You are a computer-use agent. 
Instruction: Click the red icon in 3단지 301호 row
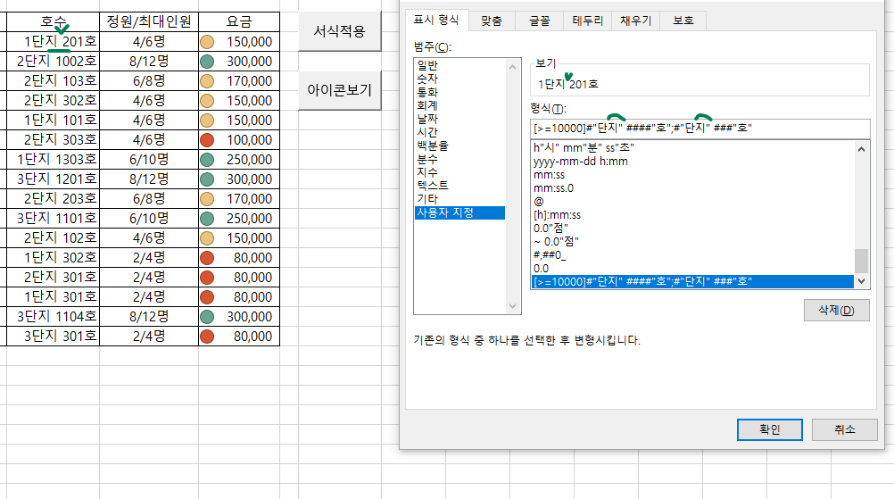coord(207,337)
